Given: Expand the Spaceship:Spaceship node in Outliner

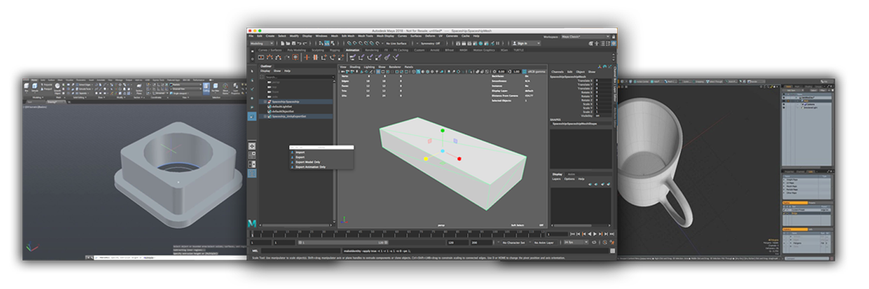Looking at the screenshot, I should (x=265, y=102).
